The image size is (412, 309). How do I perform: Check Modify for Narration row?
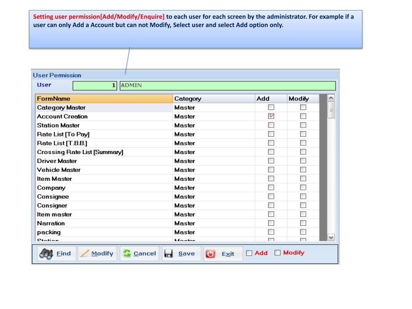[303, 223]
